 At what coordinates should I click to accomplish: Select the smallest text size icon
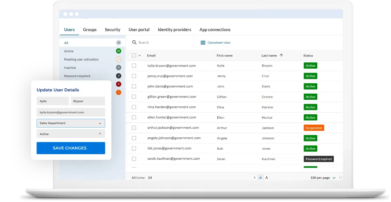(x=254, y=177)
